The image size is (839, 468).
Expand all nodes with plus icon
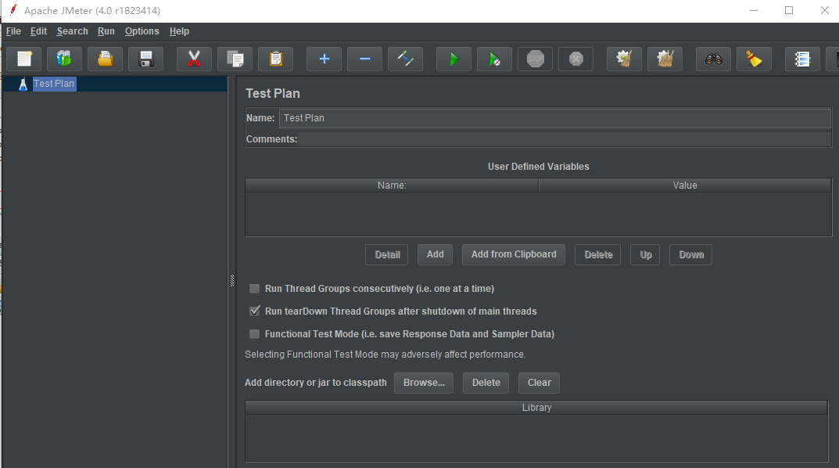(324, 59)
